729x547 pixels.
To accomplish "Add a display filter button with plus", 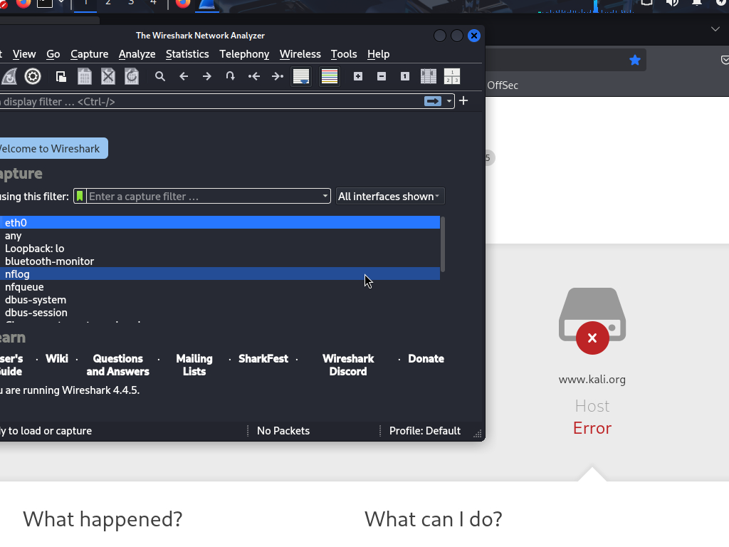I will 463,101.
